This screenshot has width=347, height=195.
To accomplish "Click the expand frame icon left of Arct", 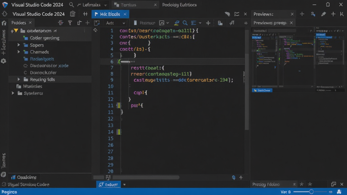I will pos(97,23).
